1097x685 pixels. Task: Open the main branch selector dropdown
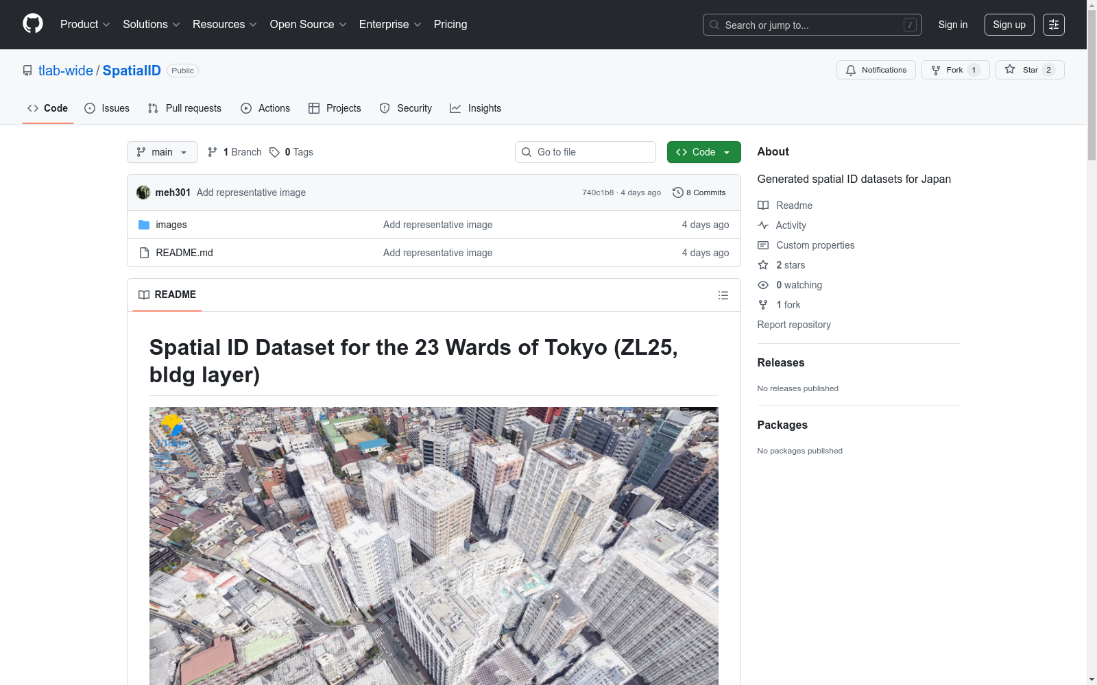[162, 152]
